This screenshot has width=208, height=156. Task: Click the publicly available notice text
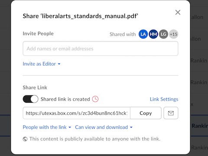pyautogui.click(x=95, y=139)
